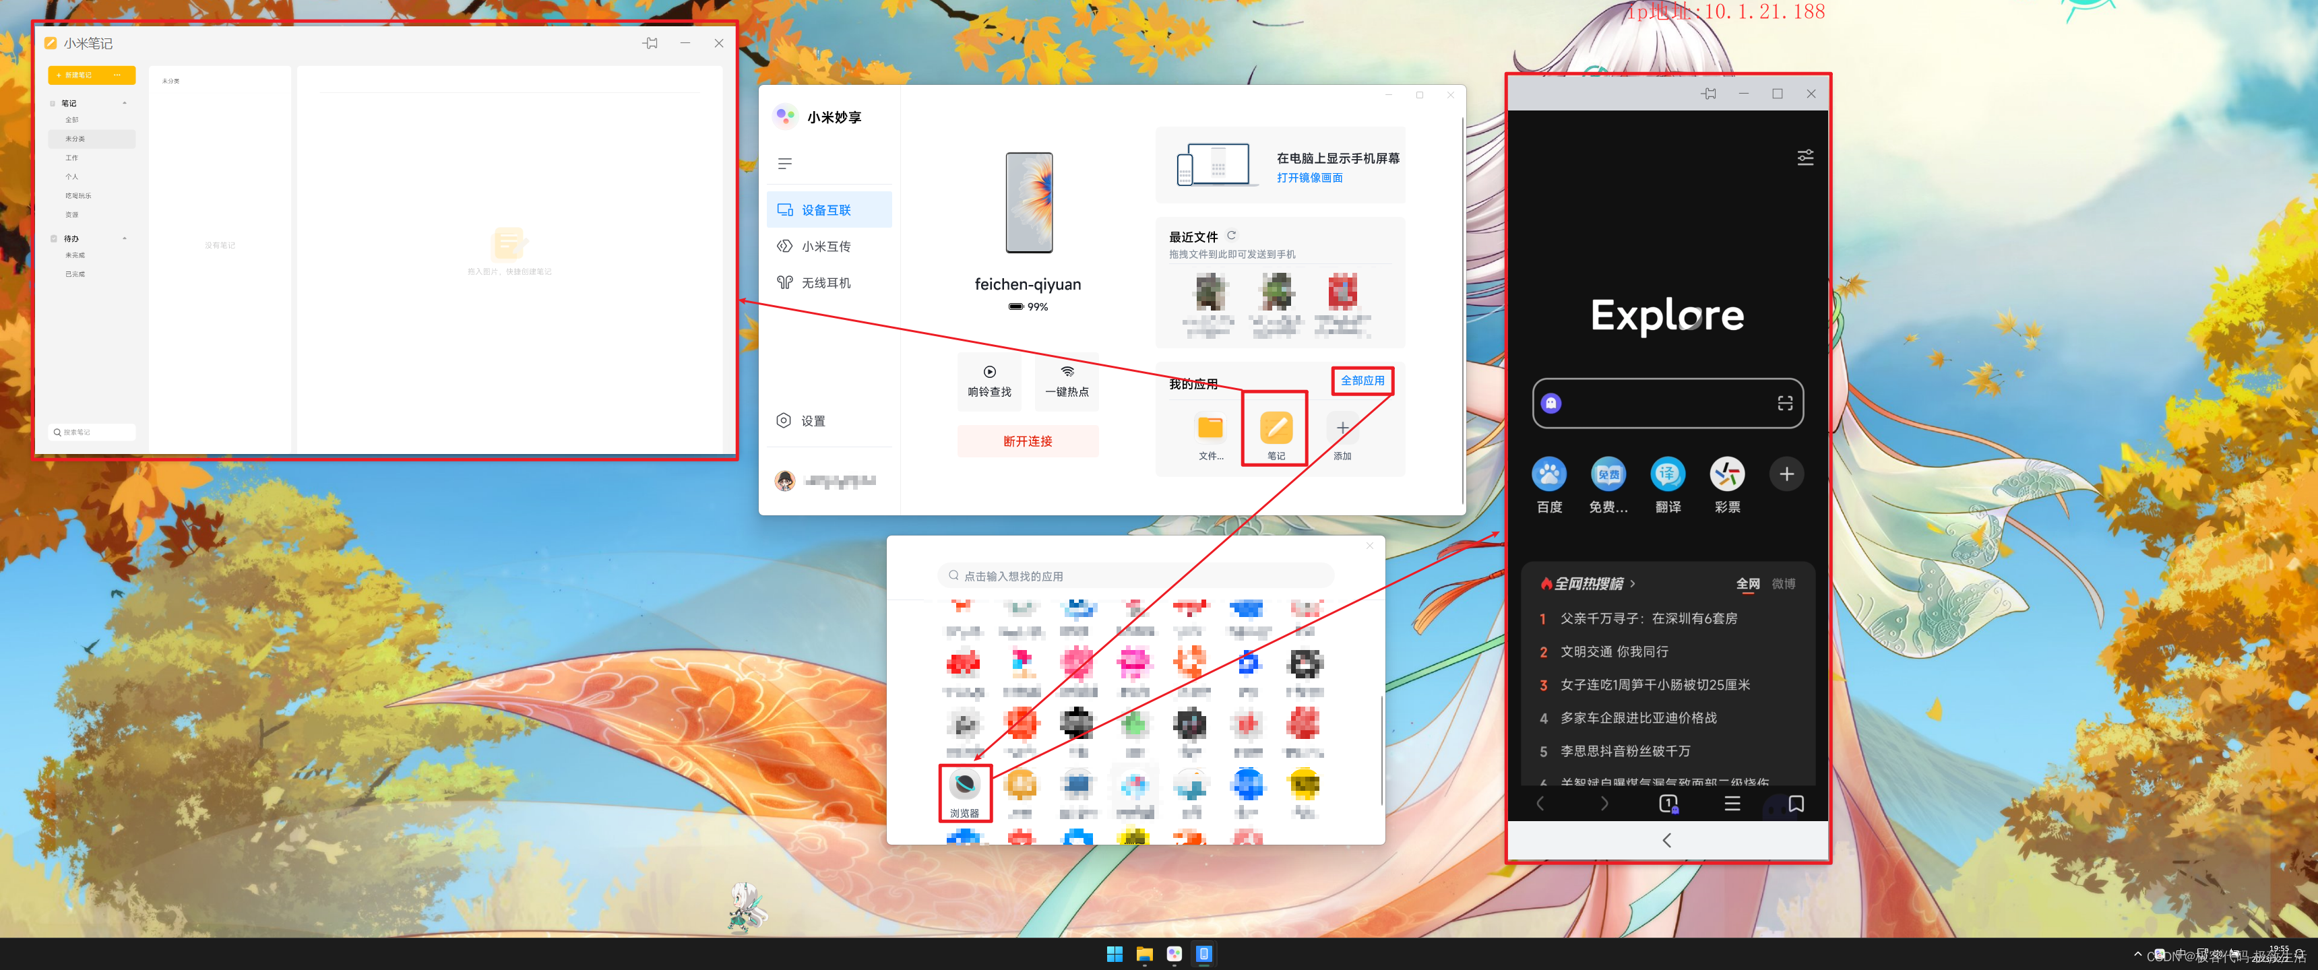Click the 响铃查找 button
This screenshot has width=2318, height=970.
(989, 381)
